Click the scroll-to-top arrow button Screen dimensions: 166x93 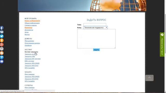click(x=149, y=78)
